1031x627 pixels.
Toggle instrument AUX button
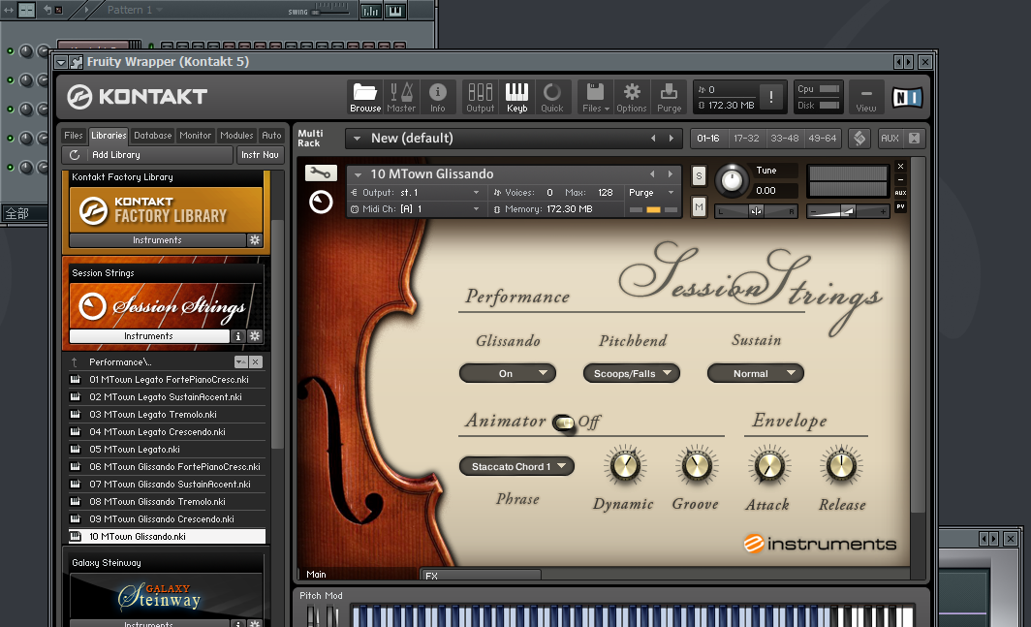tap(901, 193)
